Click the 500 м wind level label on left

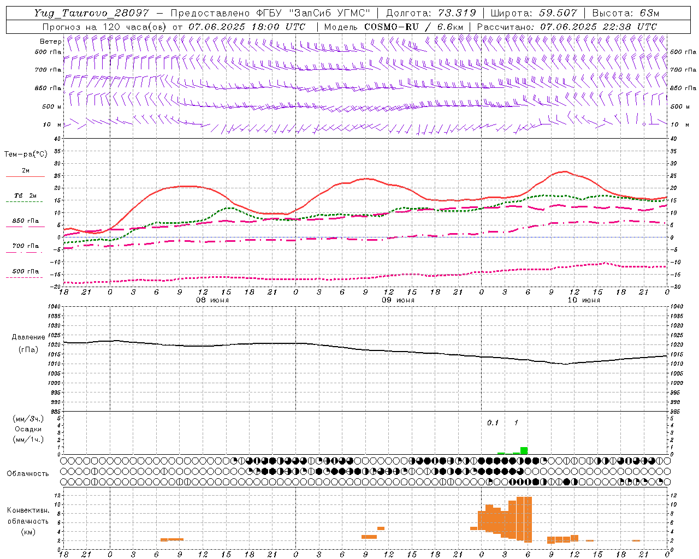51,106
